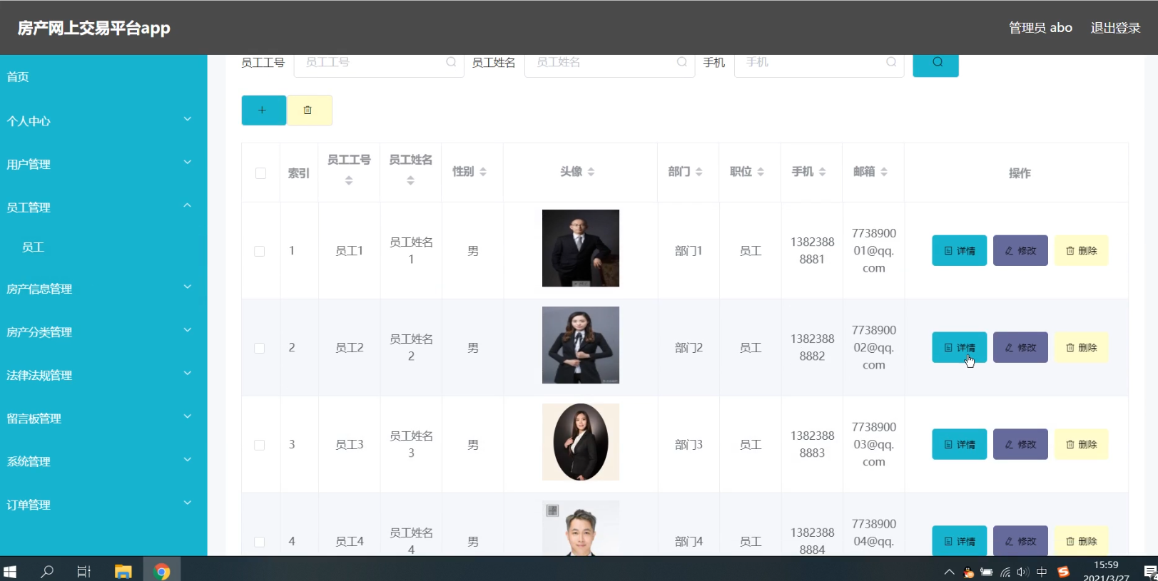
Task: Check the row checkbox for 员工1
Action: tap(260, 251)
